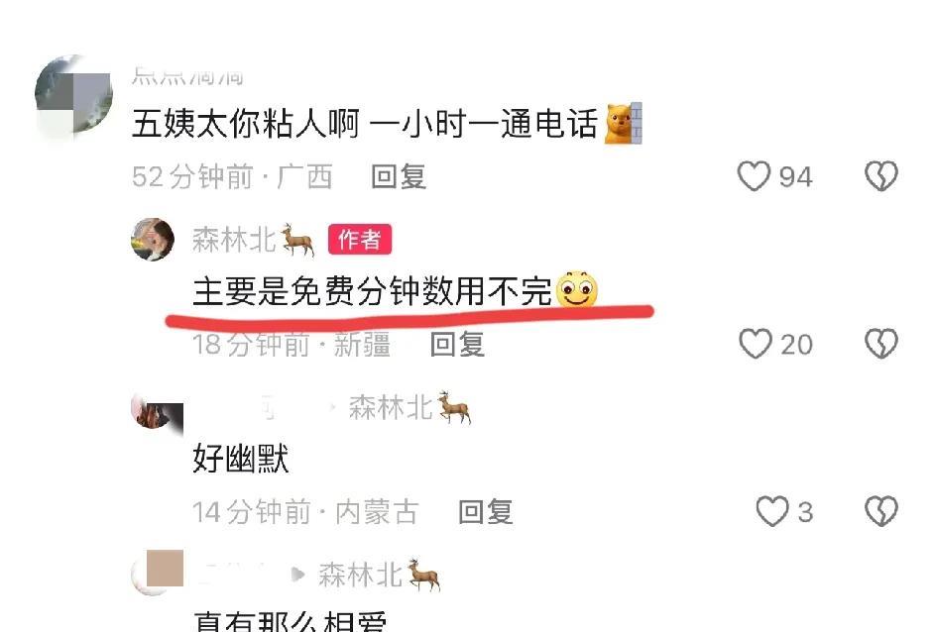Screen dimensions: 936x632
Task: Like the author's reply with 20 likes
Action: tap(756, 344)
